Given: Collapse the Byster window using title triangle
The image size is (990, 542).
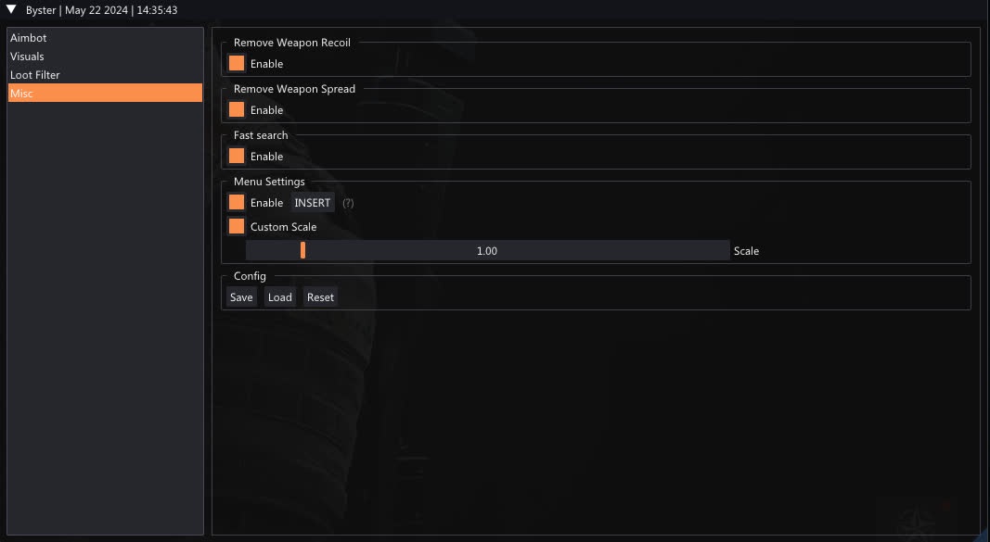Looking at the screenshot, I should tap(12, 10).
